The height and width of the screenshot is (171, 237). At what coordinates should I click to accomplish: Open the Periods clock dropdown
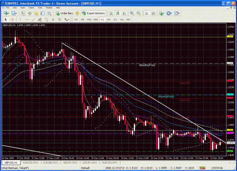(169, 13)
